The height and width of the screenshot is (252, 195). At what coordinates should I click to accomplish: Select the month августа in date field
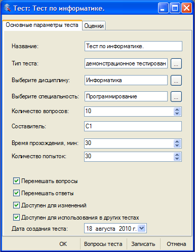(x=105, y=229)
